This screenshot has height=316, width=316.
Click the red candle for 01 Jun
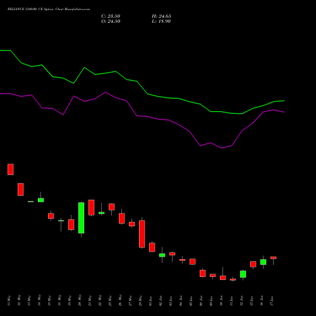click(x=152, y=247)
